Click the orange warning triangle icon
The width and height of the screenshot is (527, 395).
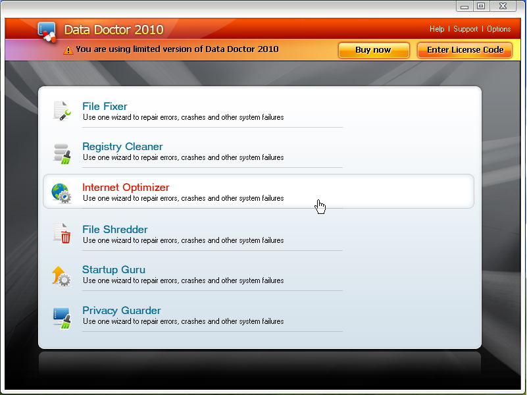[68, 50]
